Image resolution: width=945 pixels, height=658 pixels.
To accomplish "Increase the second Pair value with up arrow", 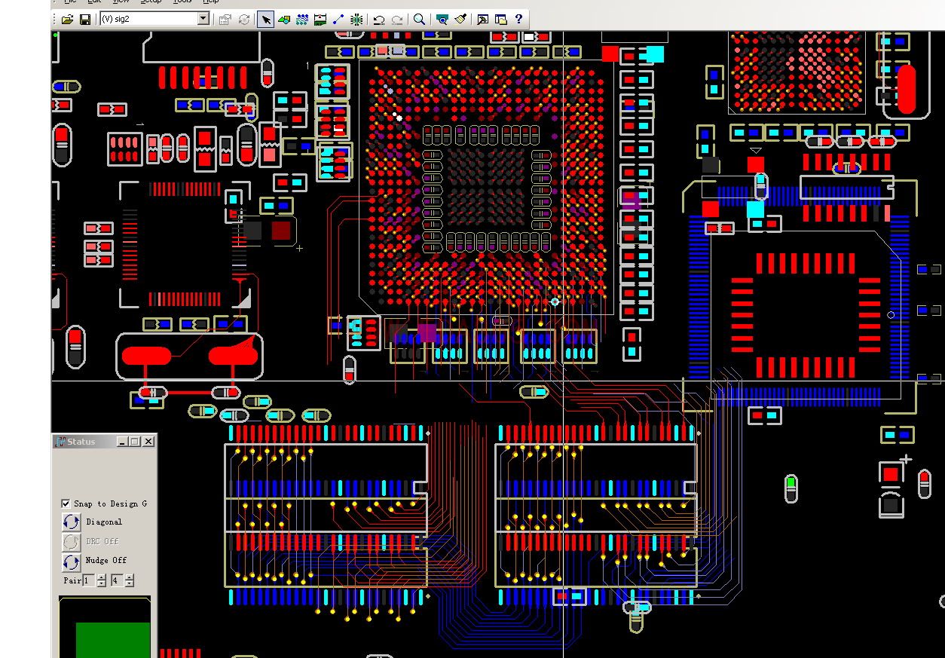I will 129,577.
